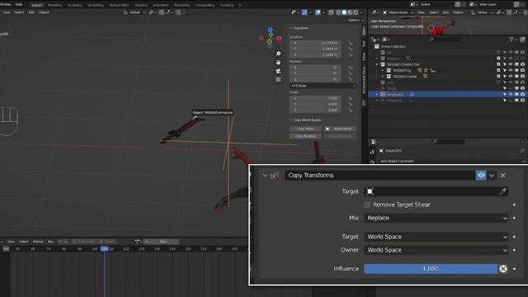Open the timeline Marker menu
Image resolution: width=528 pixels, height=297 pixels.
38,242
